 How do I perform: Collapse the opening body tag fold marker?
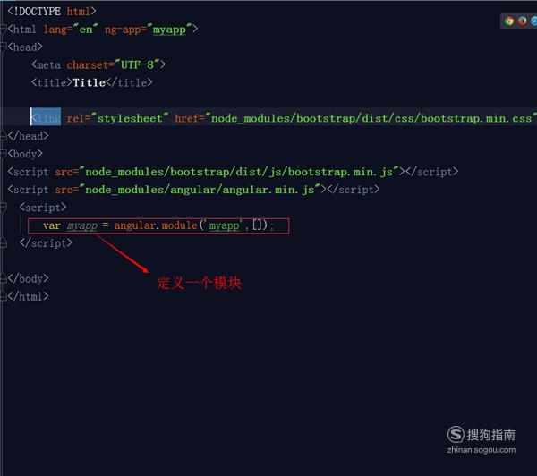[x=3, y=154]
